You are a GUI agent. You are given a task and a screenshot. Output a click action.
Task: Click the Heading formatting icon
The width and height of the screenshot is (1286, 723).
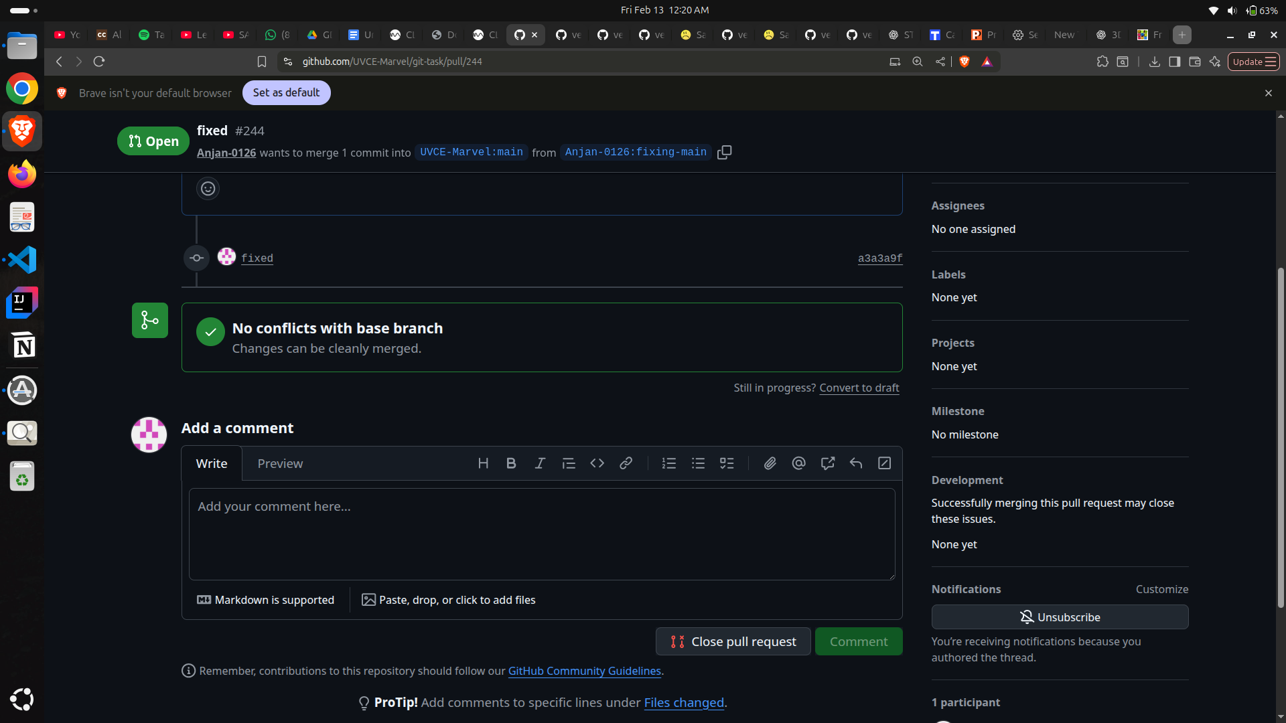point(483,463)
